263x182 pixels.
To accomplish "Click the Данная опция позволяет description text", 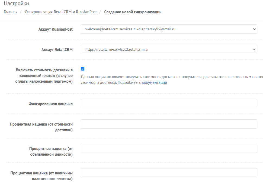I will (x=172, y=80).
